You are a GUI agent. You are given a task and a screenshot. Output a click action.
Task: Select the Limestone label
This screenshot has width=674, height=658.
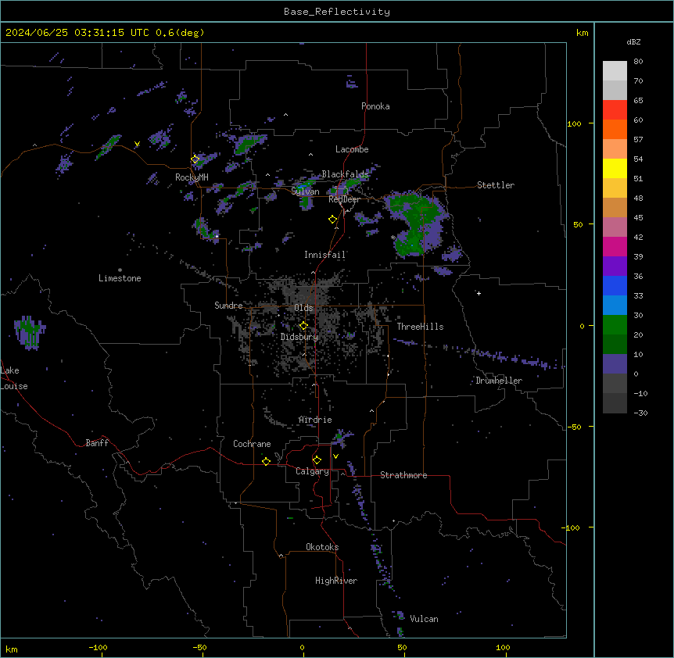coord(120,278)
